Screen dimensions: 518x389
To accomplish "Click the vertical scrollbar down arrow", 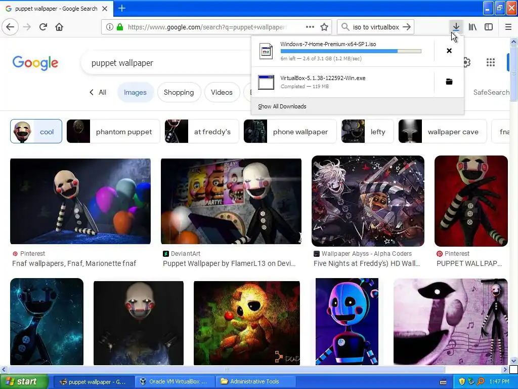I will [x=513, y=361].
